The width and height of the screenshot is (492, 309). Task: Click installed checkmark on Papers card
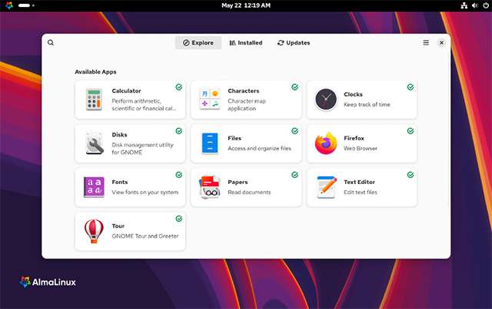click(294, 175)
